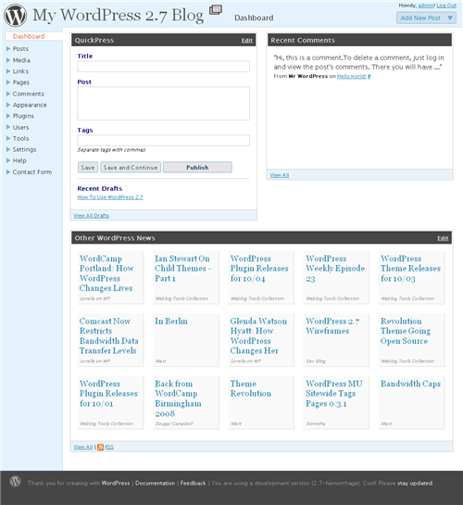Open the Media menu item
The image size is (463, 505).
[21, 60]
